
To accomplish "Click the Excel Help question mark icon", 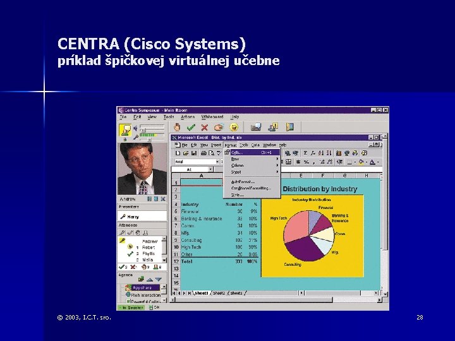I will (364, 153).
